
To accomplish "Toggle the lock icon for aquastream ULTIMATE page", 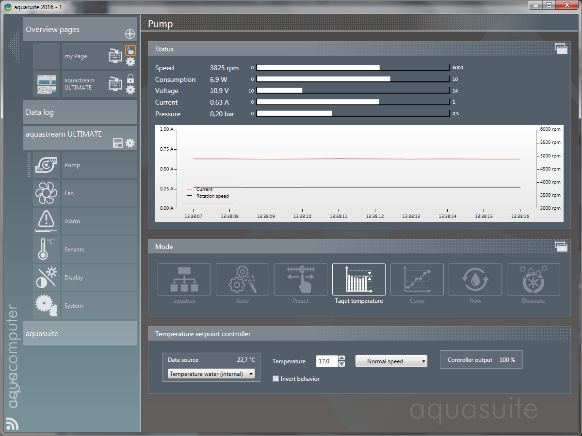I will pyautogui.click(x=130, y=78).
